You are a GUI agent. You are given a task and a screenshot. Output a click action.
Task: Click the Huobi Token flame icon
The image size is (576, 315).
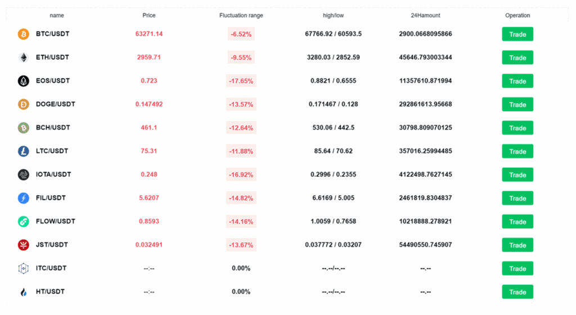click(23, 292)
